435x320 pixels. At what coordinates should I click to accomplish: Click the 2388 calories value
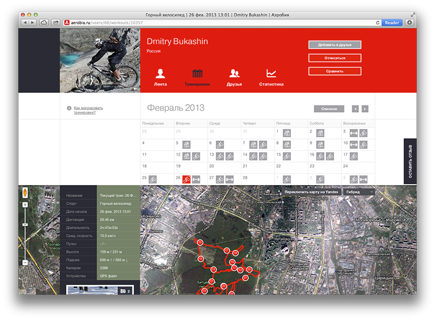(x=104, y=268)
